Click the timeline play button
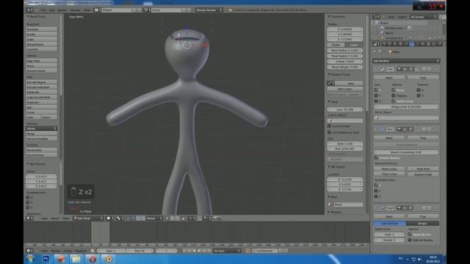 [199, 251]
